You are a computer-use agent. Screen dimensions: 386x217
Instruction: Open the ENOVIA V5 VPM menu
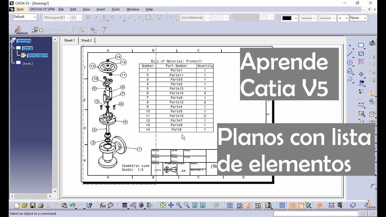(x=43, y=9)
